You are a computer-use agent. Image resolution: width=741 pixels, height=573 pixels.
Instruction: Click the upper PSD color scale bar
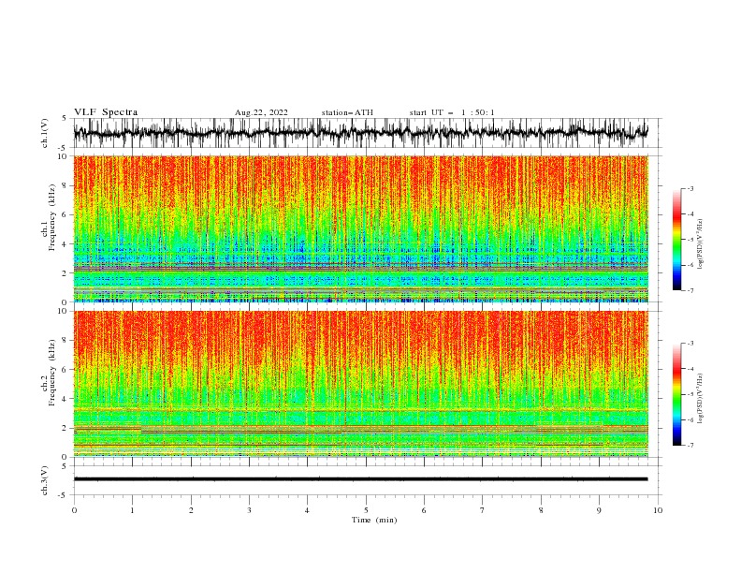[x=676, y=240]
